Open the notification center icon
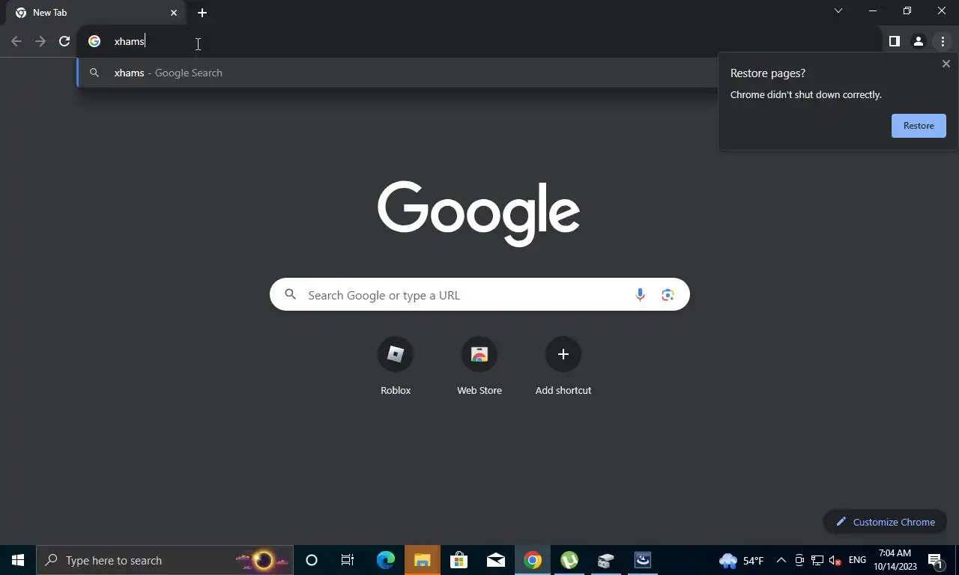This screenshot has width=959, height=575. click(935, 560)
